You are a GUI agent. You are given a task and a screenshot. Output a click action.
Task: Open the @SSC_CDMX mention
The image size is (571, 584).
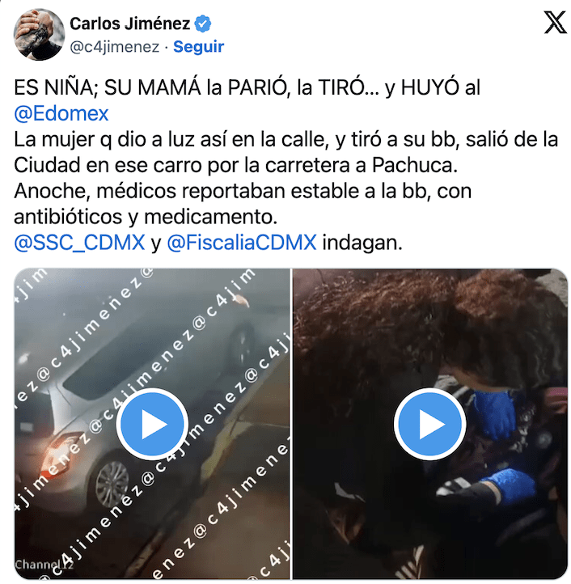[79, 243]
